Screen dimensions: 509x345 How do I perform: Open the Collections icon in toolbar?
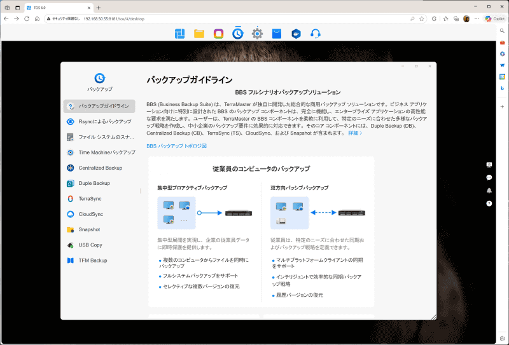pos(456,19)
